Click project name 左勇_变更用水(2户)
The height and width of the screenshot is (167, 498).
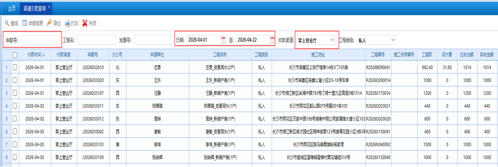pos(220,67)
